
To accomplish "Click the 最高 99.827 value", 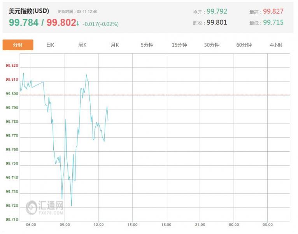I will pyautogui.click(x=273, y=11).
